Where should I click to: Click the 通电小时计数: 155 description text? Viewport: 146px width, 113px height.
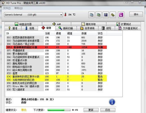37,99
